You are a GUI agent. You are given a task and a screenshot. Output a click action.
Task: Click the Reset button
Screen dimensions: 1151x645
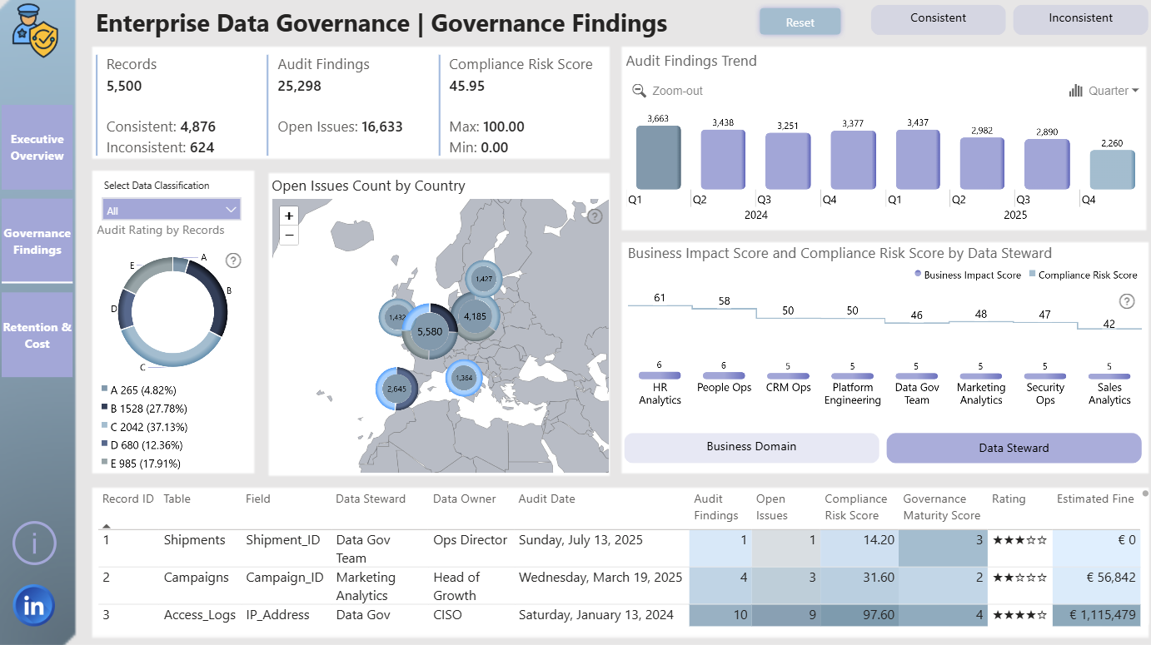pyautogui.click(x=800, y=22)
